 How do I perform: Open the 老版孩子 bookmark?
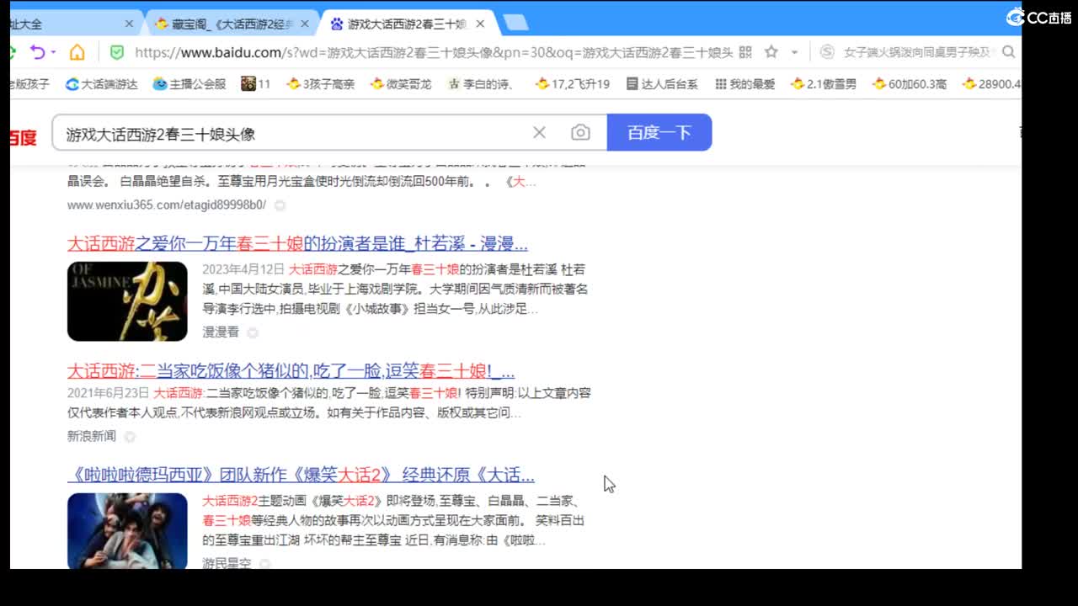[x=30, y=84]
